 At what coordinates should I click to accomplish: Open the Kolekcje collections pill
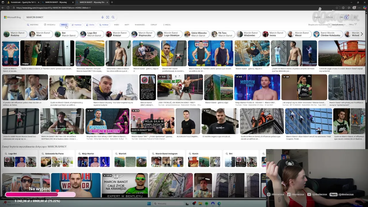coord(104,25)
